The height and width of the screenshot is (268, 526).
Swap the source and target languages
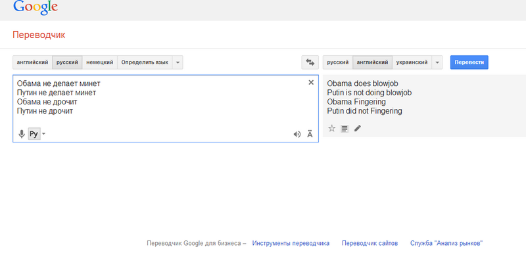(x=310, y=62)
